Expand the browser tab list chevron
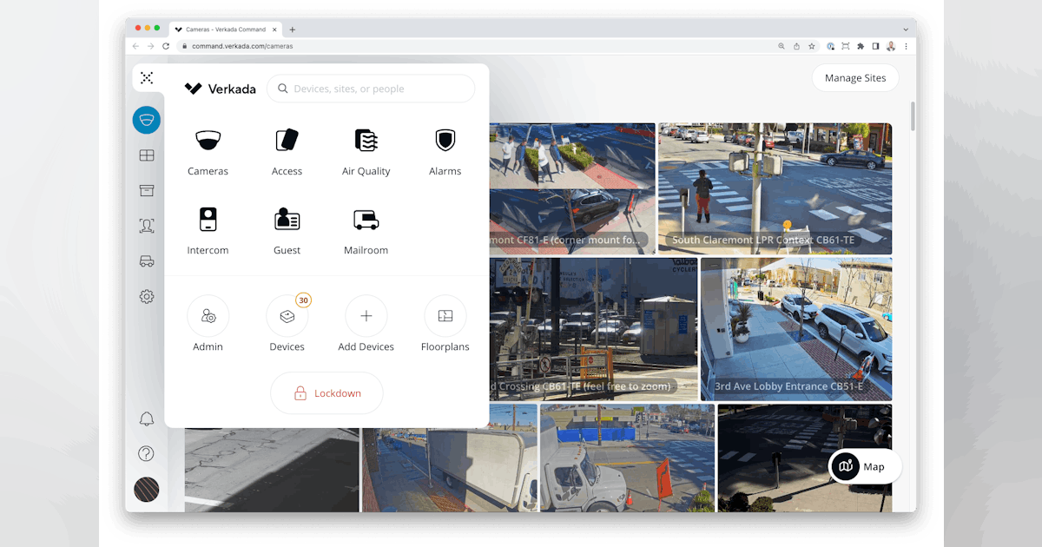This screenshot has height=547, width=1042. click(x=906, y=28)
